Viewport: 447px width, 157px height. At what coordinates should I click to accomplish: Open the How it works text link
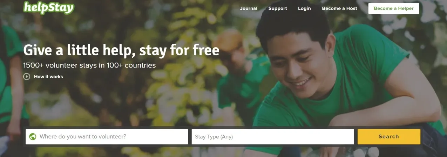coord(48,77)
